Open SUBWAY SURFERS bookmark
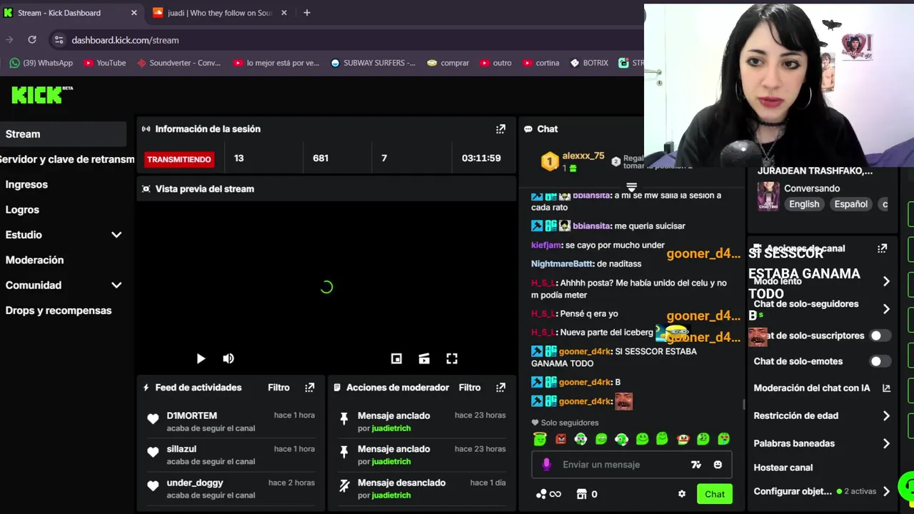This screenshot has width=914, height=514. tap(373, 63)
